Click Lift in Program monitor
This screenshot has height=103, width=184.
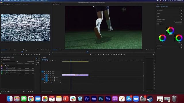click(112, 55)
